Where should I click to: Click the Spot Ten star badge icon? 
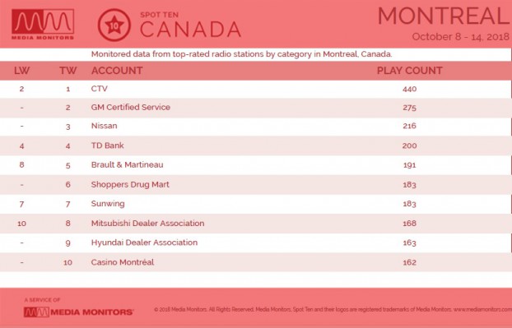click(114, 25)
